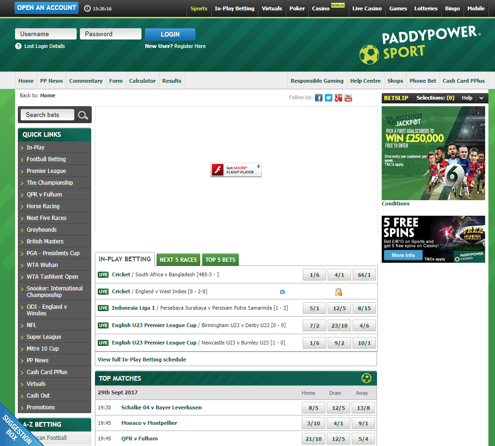495x446 pixels.
Task: Open Premier League quick link
Action: 55,171
